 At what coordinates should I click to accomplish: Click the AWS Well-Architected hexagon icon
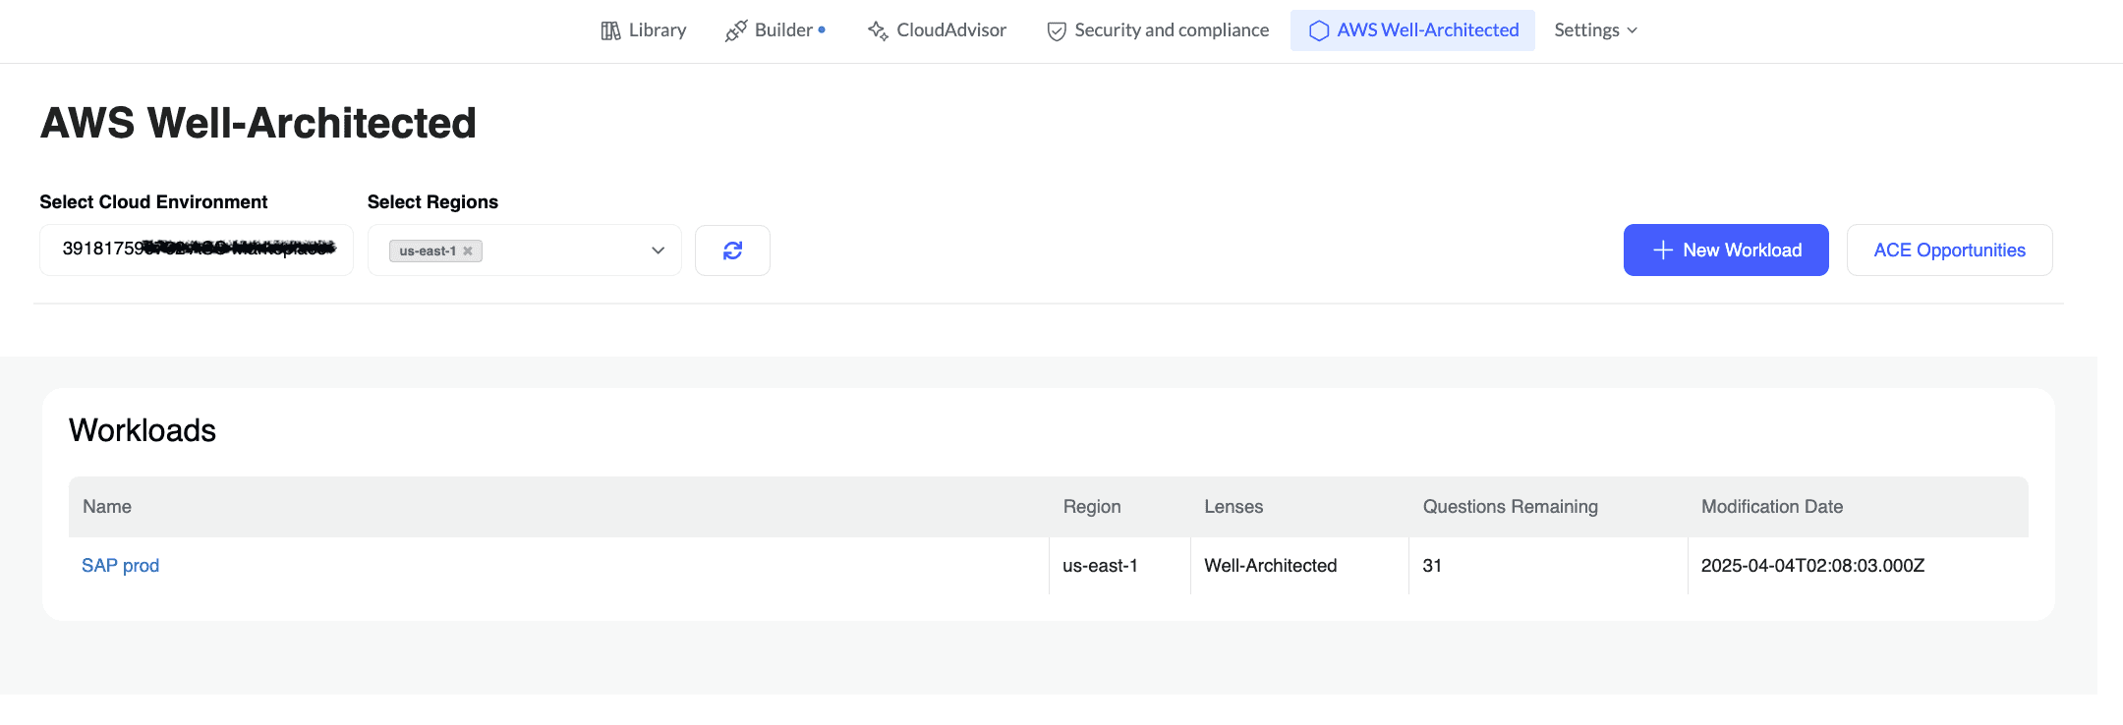[x=1319, y=30]
